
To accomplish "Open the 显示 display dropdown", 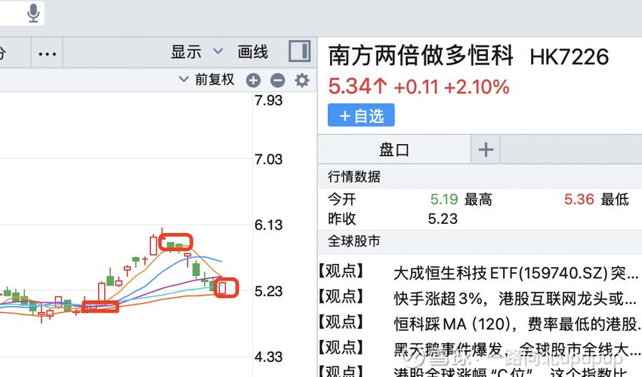I will point(197,52).
